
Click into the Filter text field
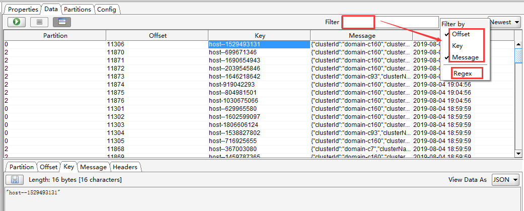(x=390, y=22)
